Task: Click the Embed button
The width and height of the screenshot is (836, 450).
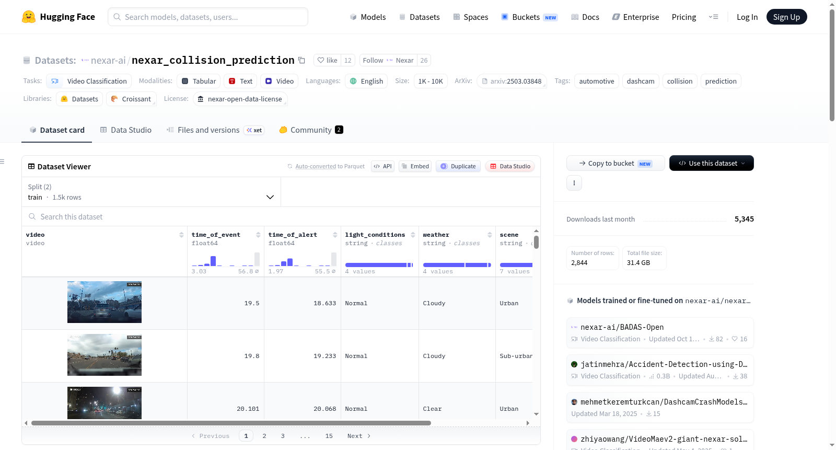Action: coord(415,166)
